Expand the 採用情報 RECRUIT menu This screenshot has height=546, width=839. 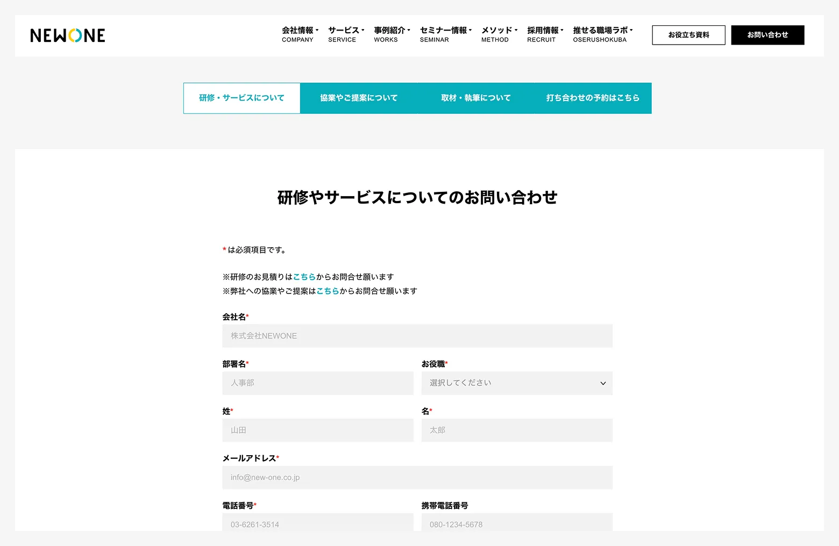(545, 34)
